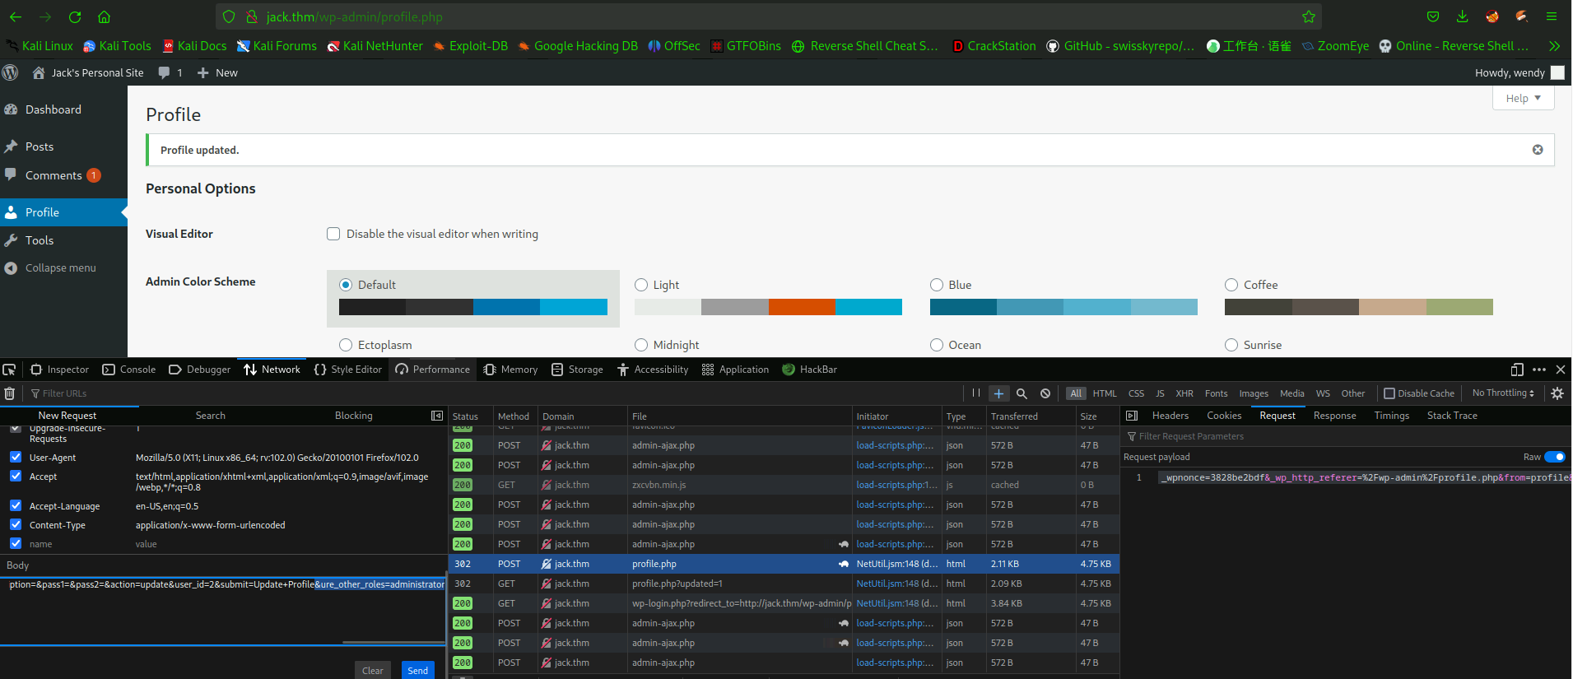This screenshot has width=1573, height=679.
Task: Open the CrackStation bookmark
Action: point(994,46)
